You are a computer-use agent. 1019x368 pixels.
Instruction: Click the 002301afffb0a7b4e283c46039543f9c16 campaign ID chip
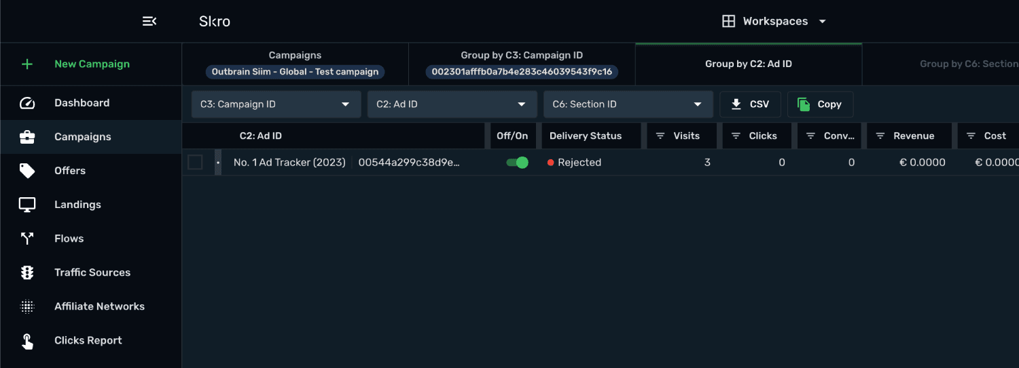coord(522,71)
